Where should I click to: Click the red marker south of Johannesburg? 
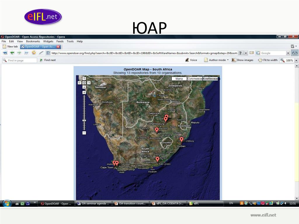click(x=157, y=130)
